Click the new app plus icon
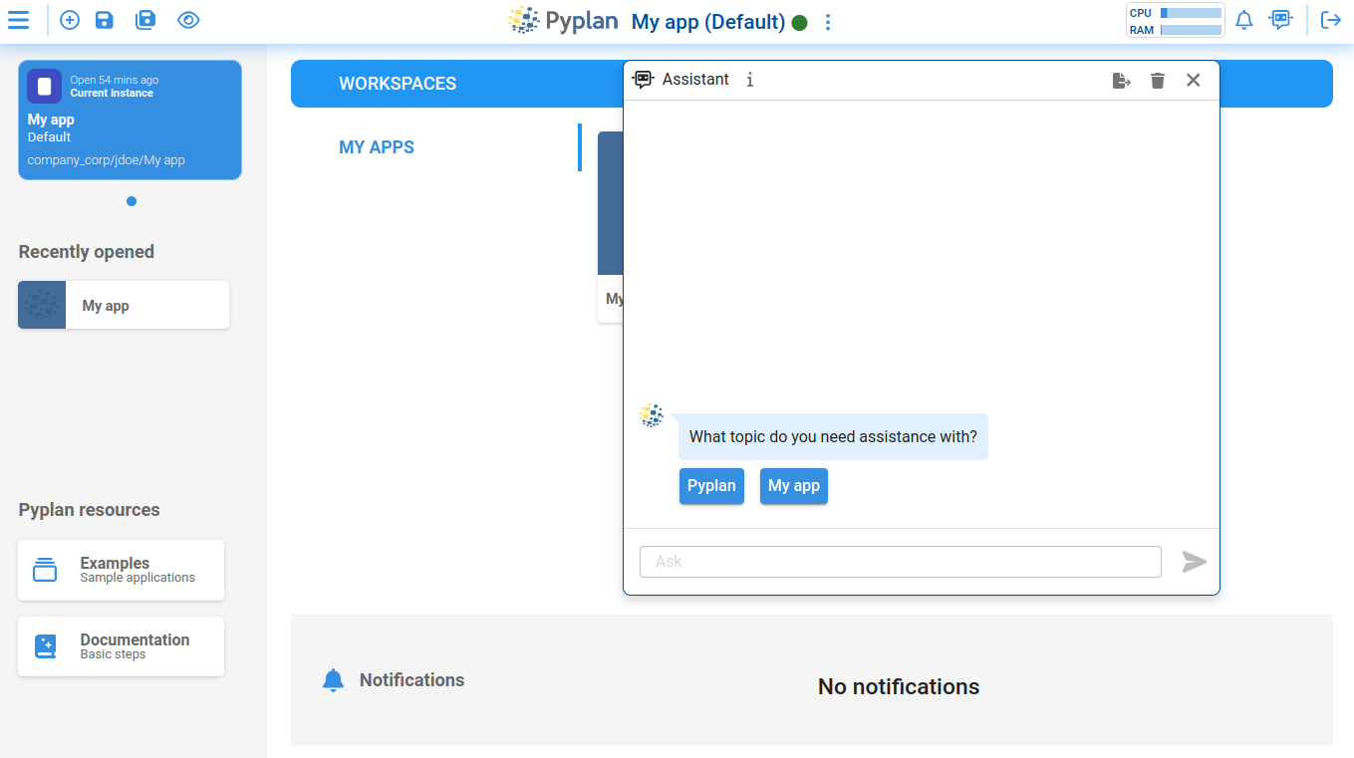This screenshot has width=1354, height=758. 70,20
